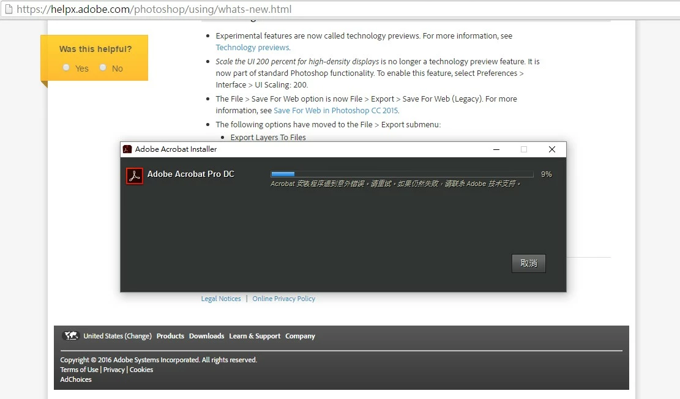Cancel the installation with the 取消 button
The height and width of the screenshot is (399, 680).
529,263
